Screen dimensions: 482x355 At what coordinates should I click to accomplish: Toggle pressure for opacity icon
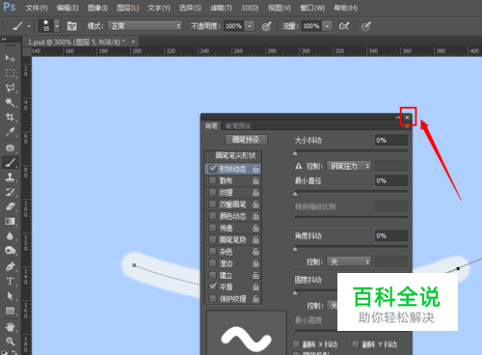(266, 26)
